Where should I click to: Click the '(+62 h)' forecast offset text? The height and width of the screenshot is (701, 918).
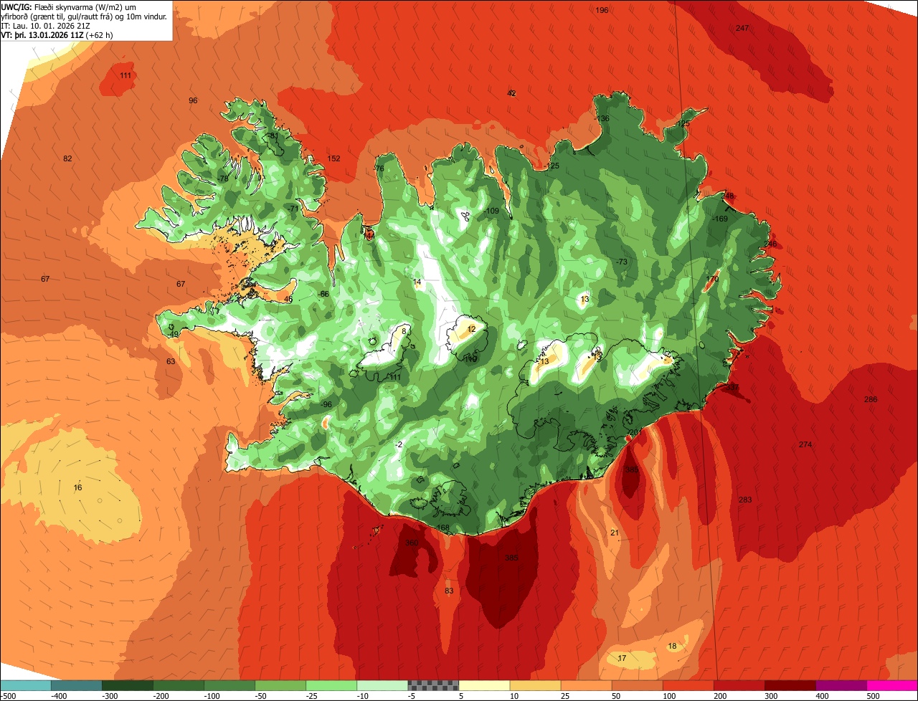coord(100,34)
